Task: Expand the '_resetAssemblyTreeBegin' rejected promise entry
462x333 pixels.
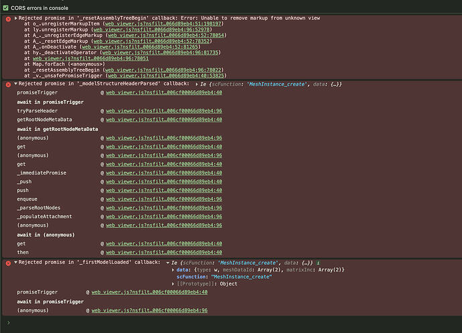Action: [16, 18]
